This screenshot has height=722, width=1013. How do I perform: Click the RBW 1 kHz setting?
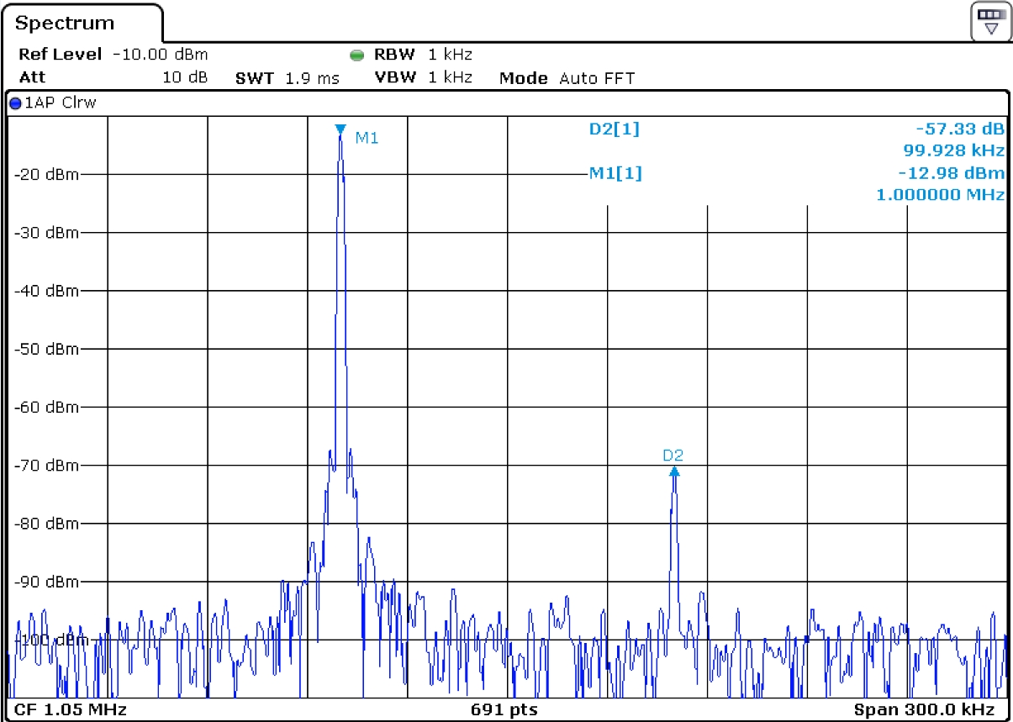pos(423,55)
